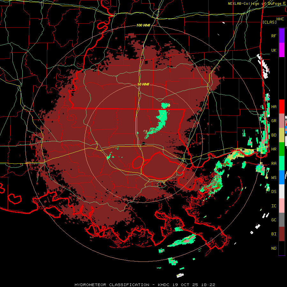Click the HA legend label
Screen dimensions: 287x287
(x=274, y=107)
